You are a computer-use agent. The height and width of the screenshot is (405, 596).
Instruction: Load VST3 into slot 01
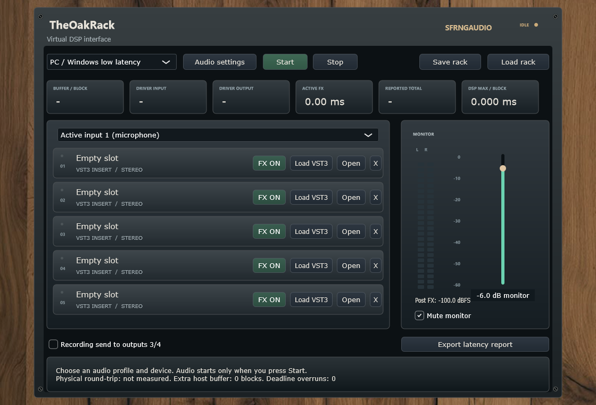point(311,163)
